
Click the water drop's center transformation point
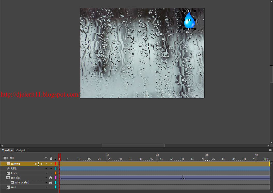(189, 20)
